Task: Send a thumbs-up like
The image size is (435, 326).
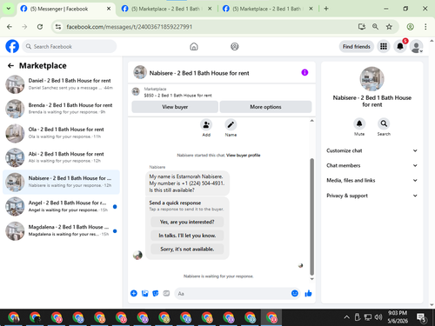Action: pyautogui.click(x=308, y=293)
